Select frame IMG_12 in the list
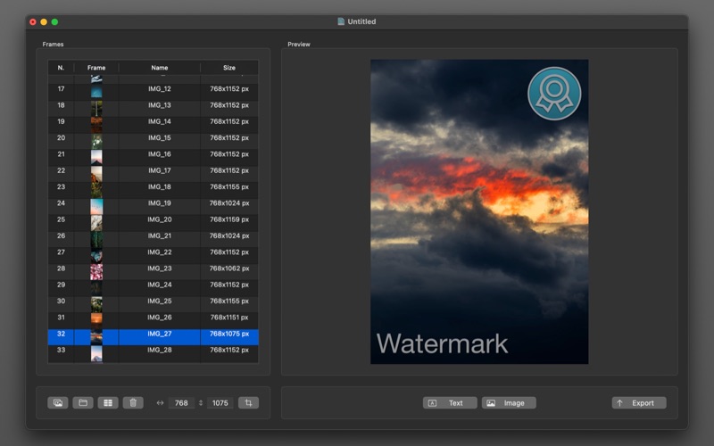Screen dimensions: 714x446 click(159, 89)
